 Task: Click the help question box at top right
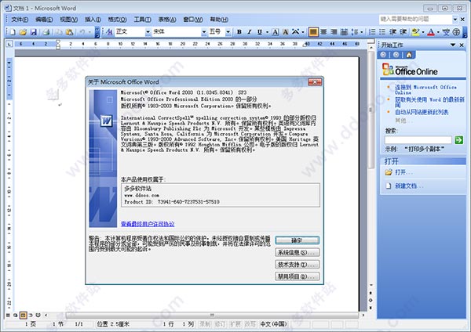coord(416,20)
